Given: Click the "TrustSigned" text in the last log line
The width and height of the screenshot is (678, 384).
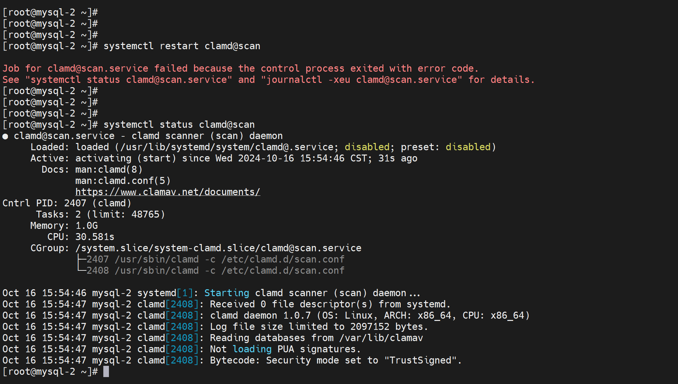Looking at the screenshot, I should point(420,360).
